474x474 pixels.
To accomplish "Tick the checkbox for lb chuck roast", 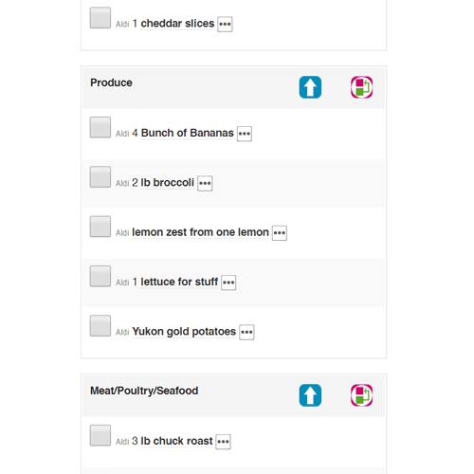I will [100, 435].
